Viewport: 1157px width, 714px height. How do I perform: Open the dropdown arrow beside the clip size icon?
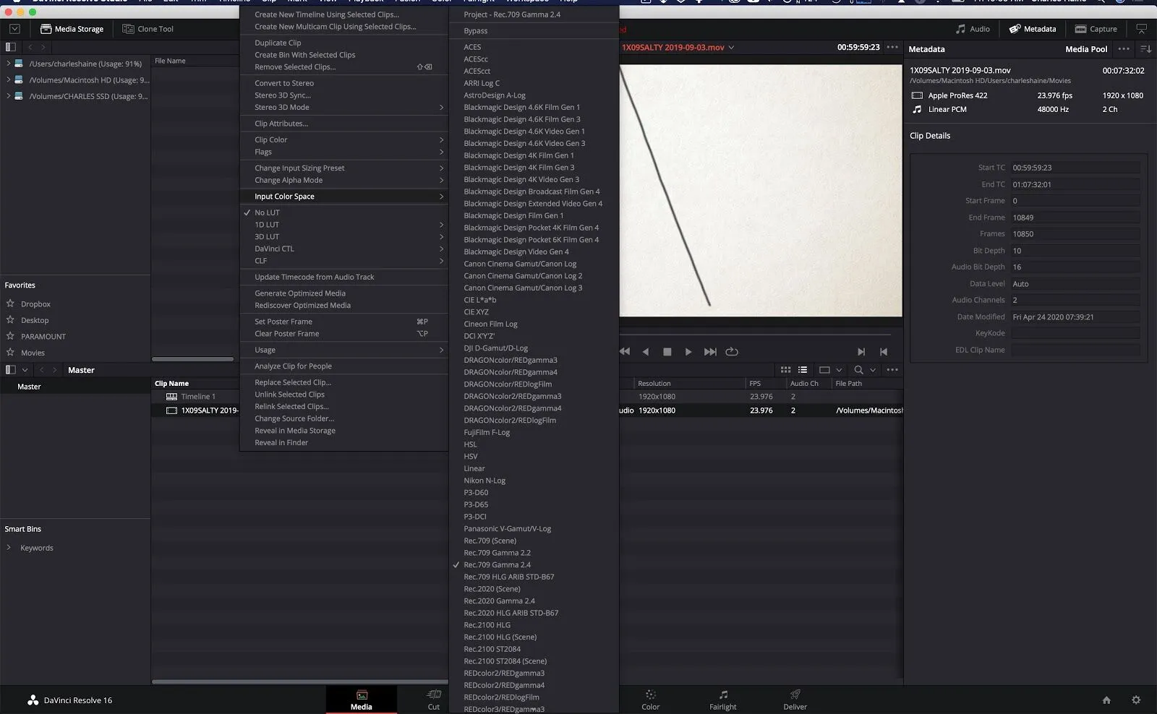(x=839, y=370)
